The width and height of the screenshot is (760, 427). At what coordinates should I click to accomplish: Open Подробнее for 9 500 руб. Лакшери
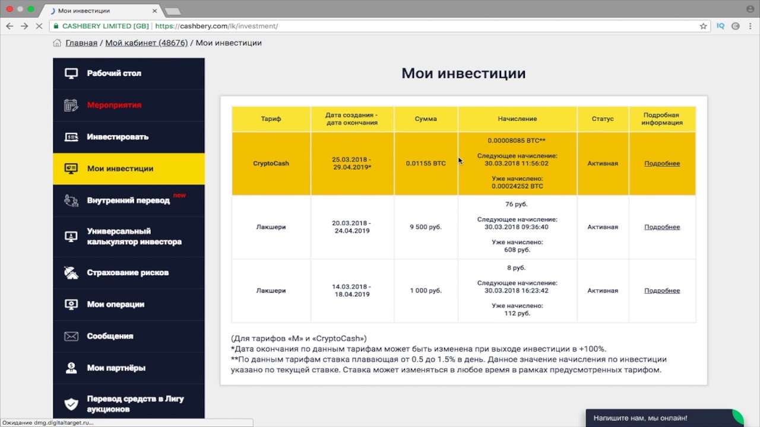click(662, 227)
